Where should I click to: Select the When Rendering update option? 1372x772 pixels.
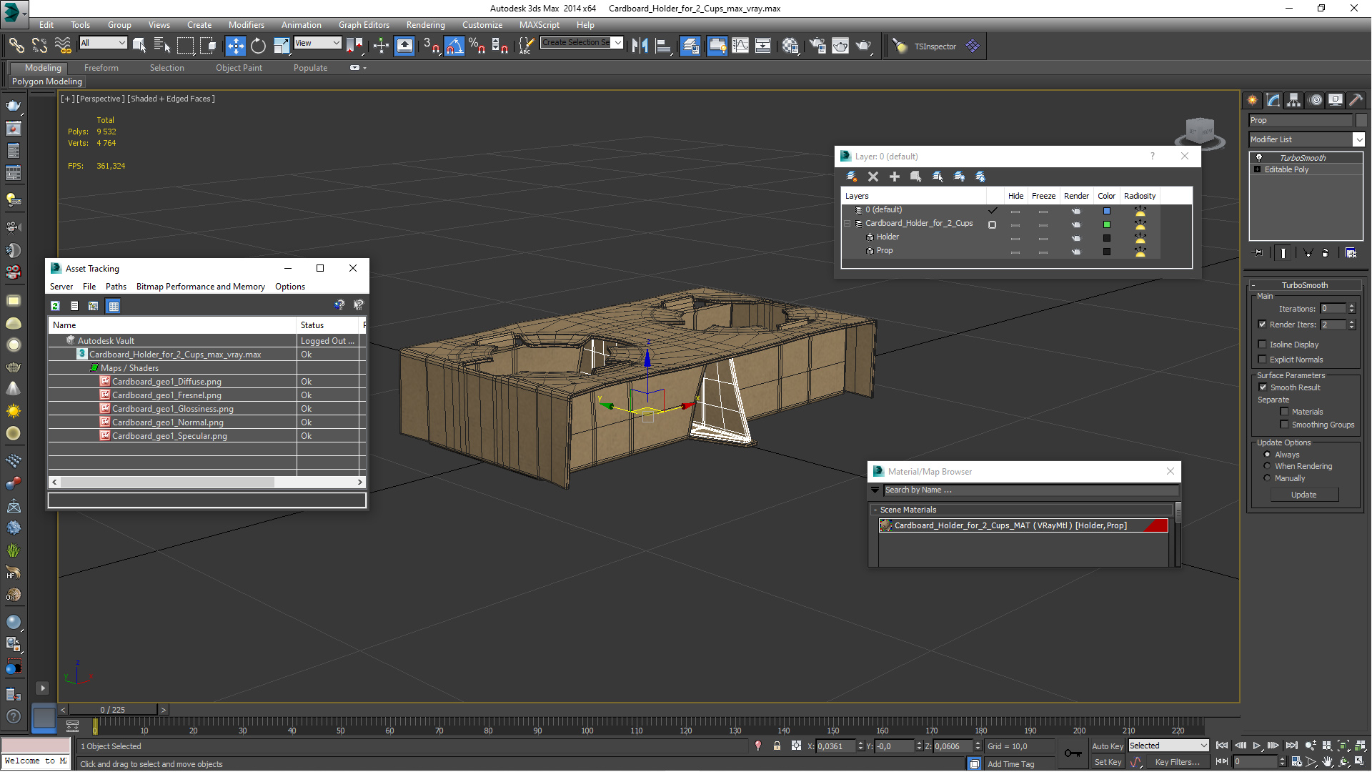click(x=1267, y=466)
